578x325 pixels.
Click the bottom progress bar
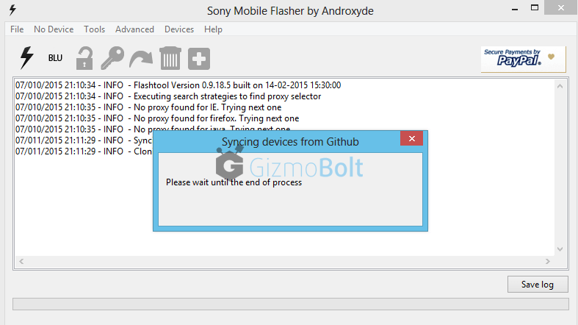click(291, 304)
